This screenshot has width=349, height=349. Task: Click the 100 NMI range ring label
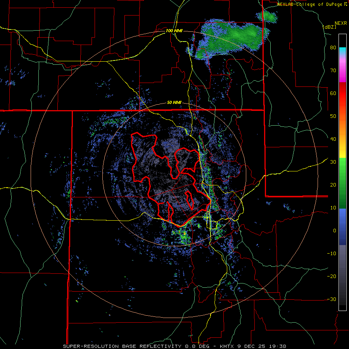pyautogui.click(x=174, y=31)
